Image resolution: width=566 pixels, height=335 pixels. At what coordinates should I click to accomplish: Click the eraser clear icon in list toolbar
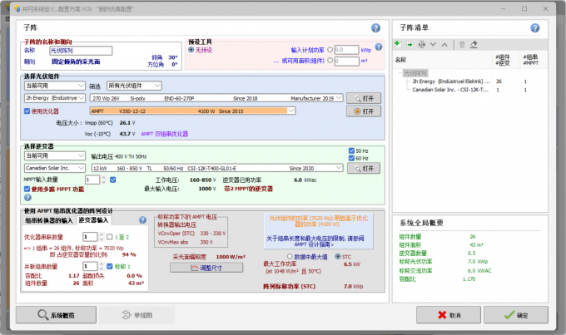[474, 44]
